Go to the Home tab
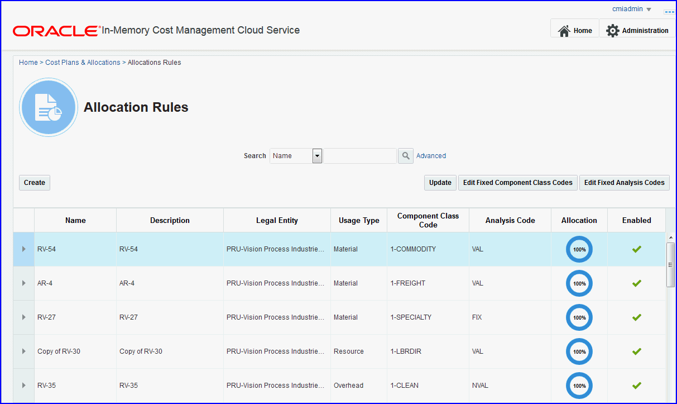Viewport: 677px width, 404px height. [x=575, y=31]
